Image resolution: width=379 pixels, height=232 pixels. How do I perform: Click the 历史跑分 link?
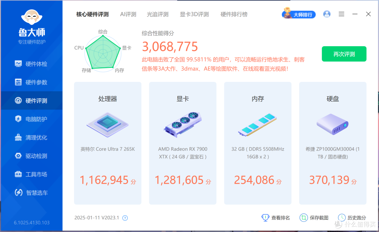(x=357, y=218)
